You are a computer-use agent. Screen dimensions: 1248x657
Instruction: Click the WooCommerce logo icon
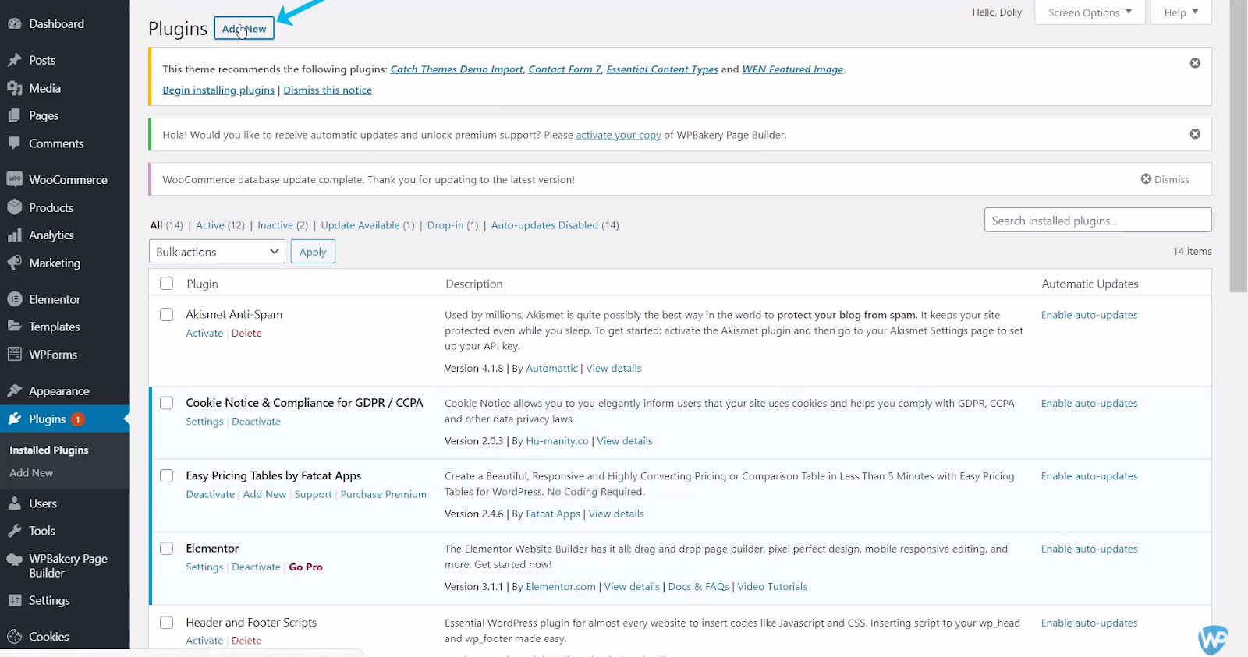[x=14, y=179]
